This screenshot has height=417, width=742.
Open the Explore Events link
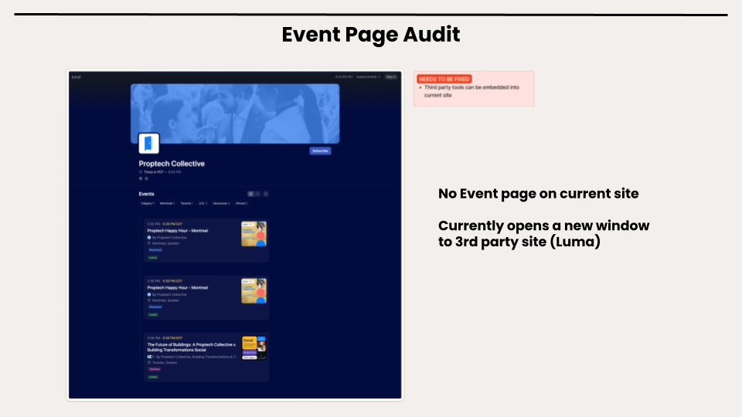[x=368, y=77]
